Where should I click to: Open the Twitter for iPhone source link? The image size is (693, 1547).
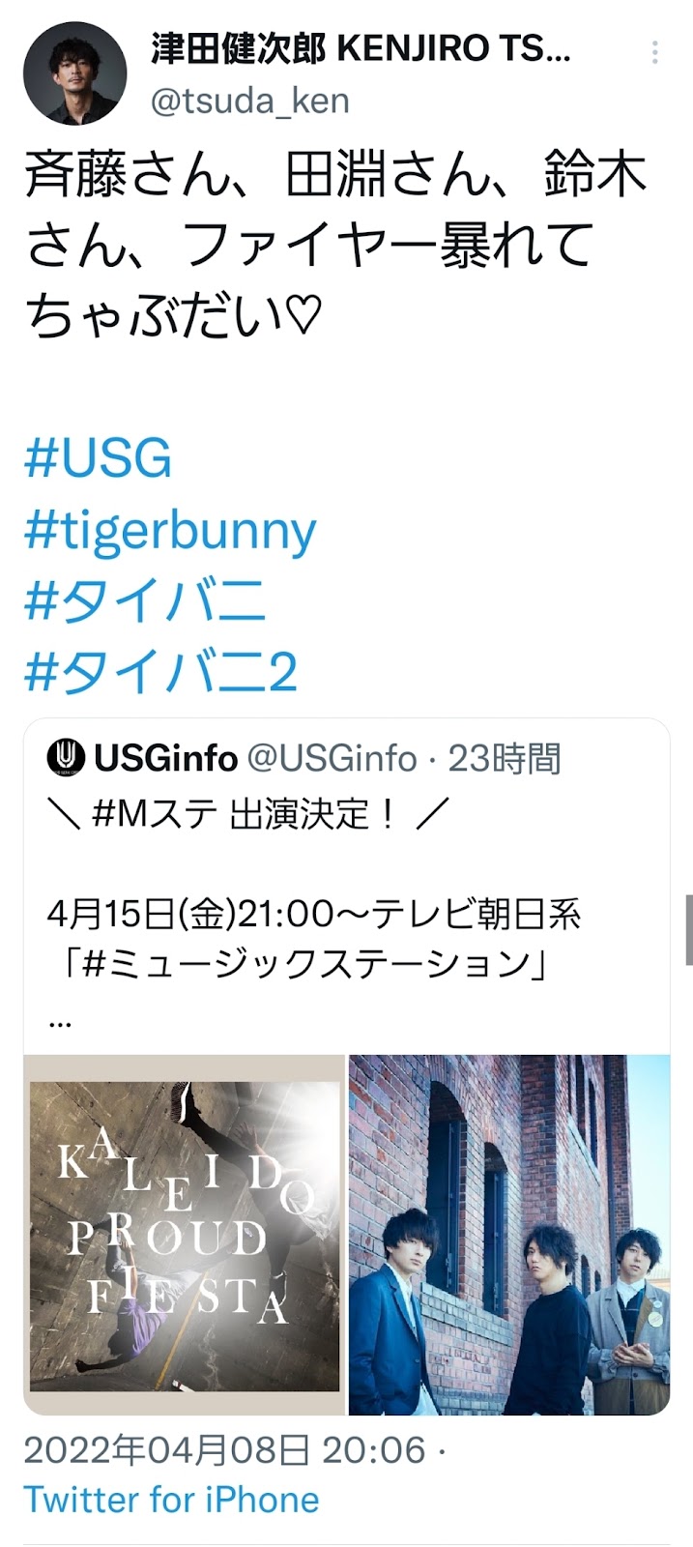point(171,1500)
